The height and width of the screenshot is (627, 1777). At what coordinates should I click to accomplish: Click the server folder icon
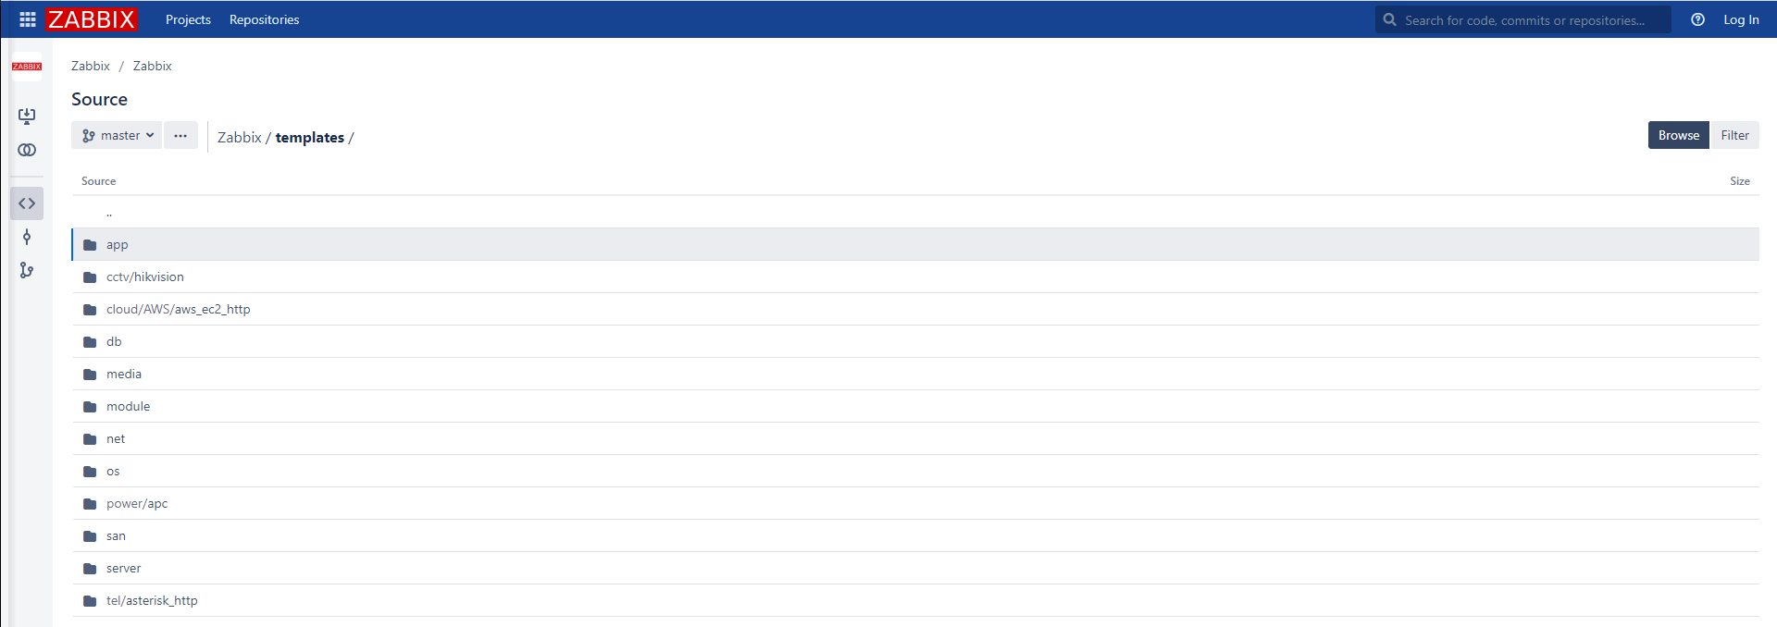(x=90, y=569)
